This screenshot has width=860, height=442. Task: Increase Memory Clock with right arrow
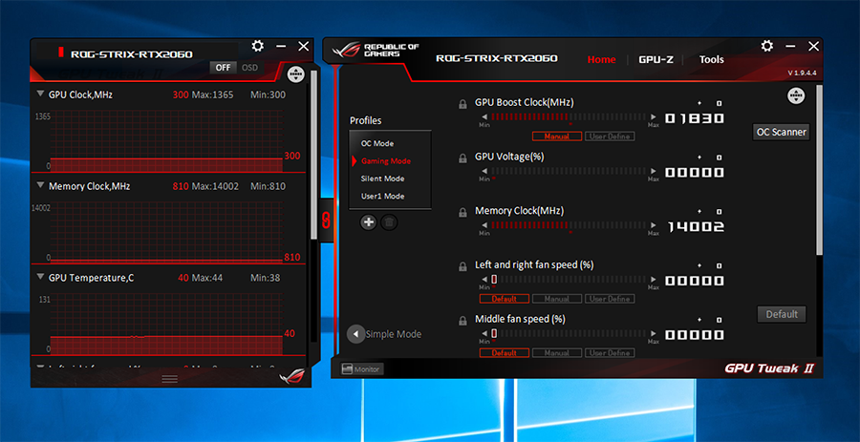[654, 225]
